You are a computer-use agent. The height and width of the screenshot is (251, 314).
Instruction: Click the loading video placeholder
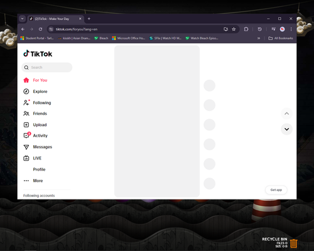[157, 121]
